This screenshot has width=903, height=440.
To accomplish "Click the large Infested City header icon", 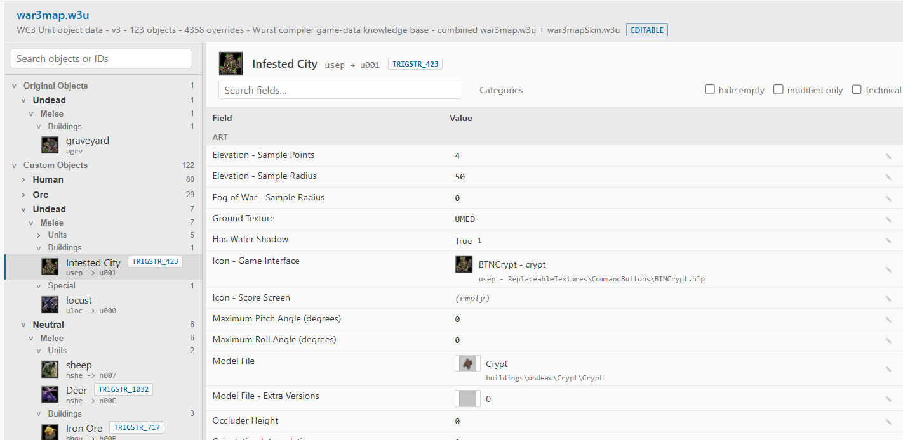I will tap(231, 63).
